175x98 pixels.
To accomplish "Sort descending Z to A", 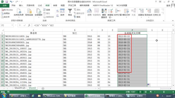I will [x=58, y=16].
